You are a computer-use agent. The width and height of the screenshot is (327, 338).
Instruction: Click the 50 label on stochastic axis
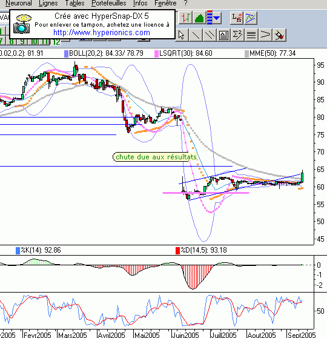coord(320,311)
